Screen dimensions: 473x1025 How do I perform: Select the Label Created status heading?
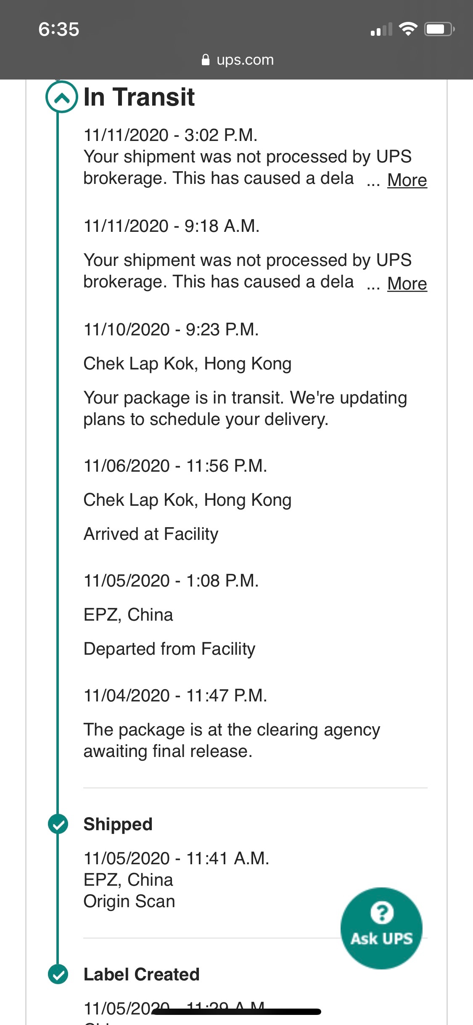tap(142, 974)
